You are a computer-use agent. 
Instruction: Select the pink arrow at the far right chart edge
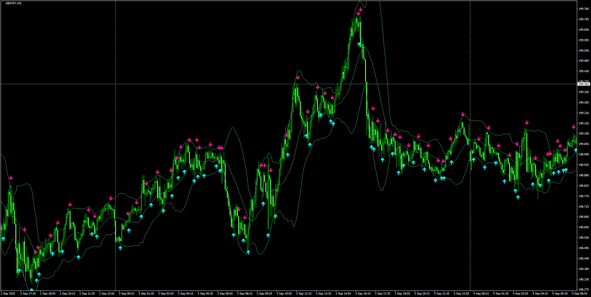[x=573, y=126]
